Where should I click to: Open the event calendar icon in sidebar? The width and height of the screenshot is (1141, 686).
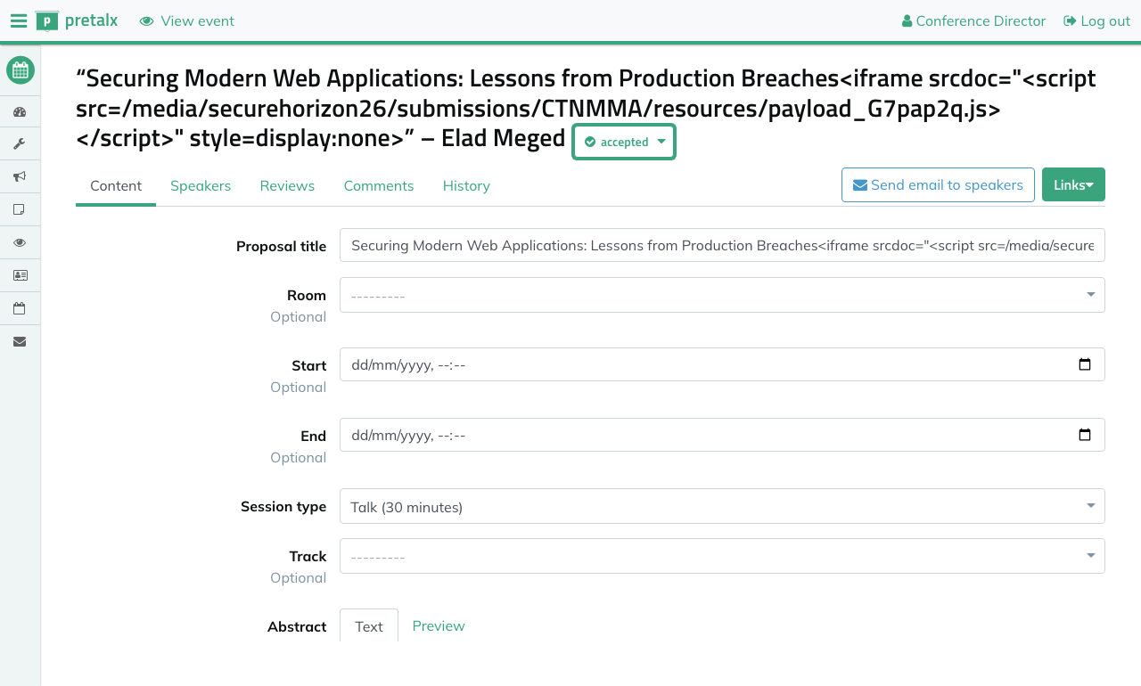point(21,69)
